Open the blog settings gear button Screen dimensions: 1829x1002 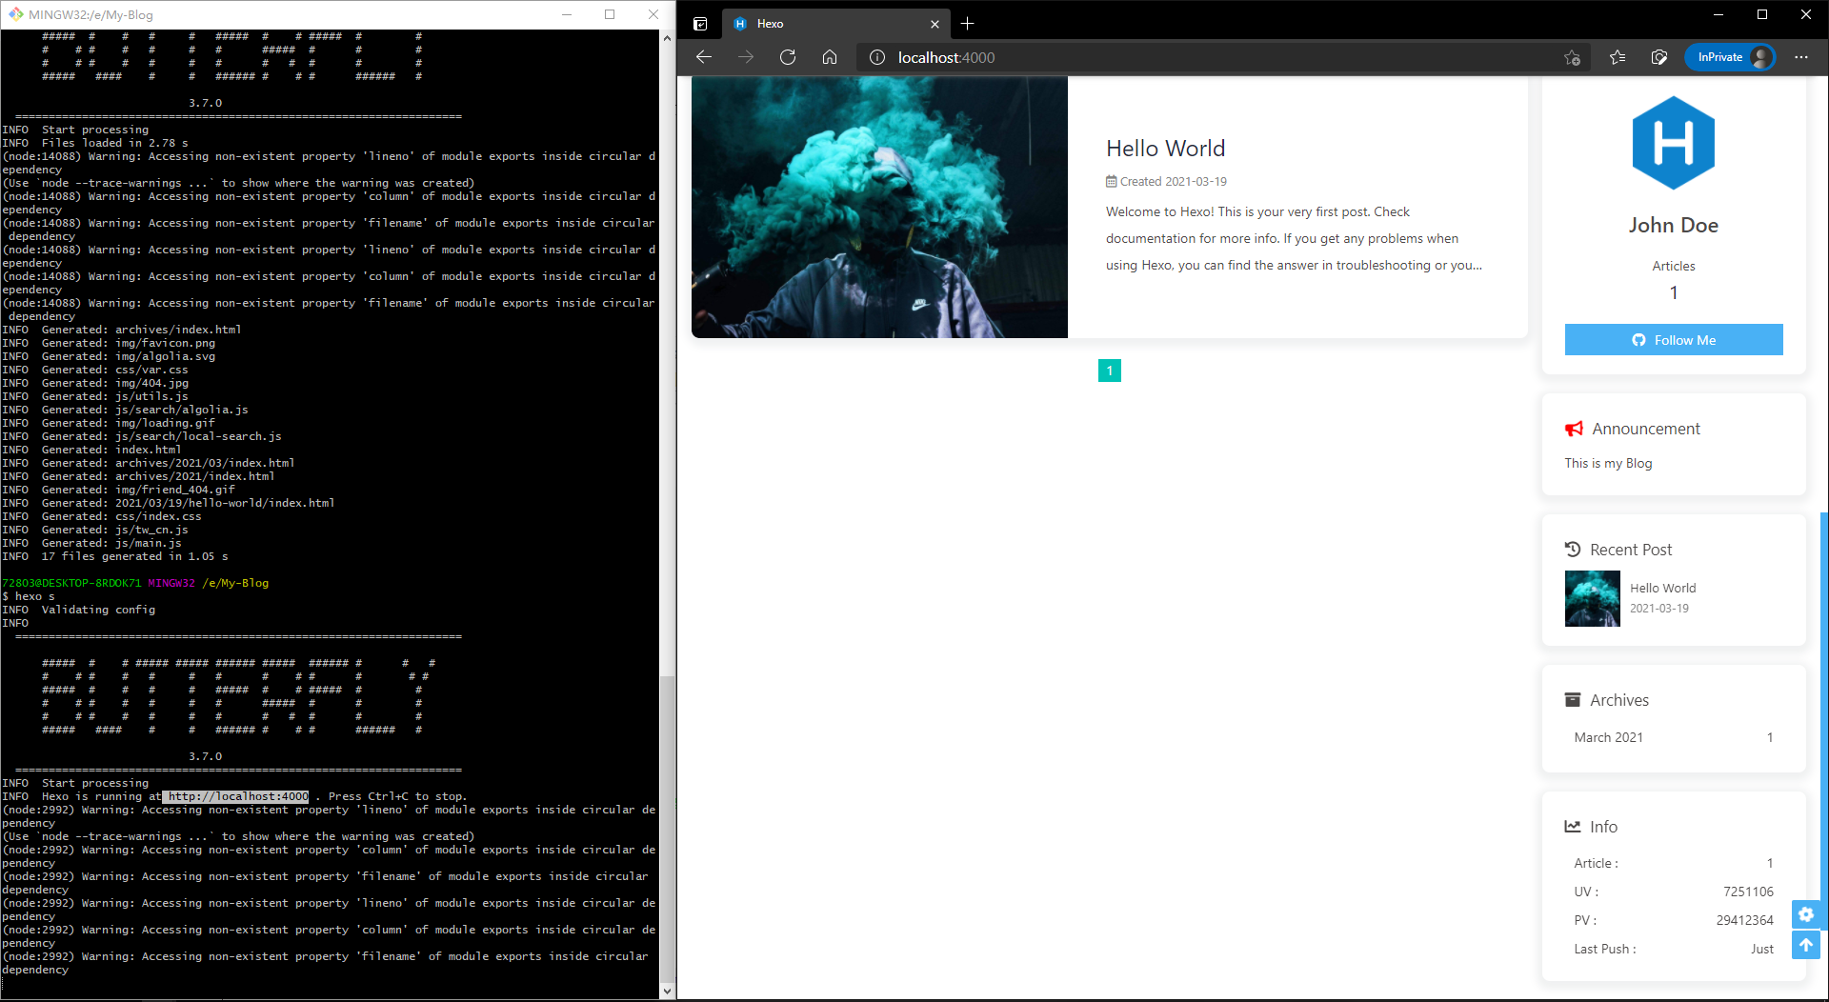(x=1805, y=914)
